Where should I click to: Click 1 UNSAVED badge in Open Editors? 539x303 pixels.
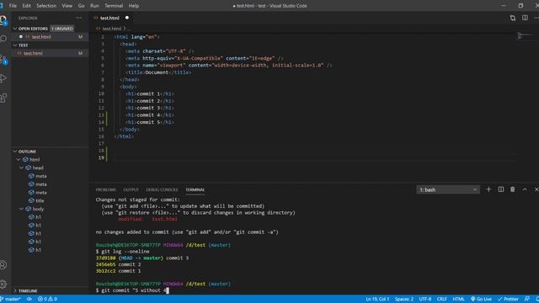click(62, 29)
